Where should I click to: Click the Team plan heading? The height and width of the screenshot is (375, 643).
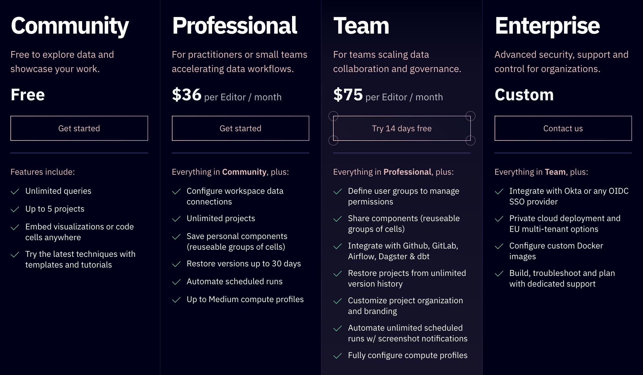pos(361,26)
